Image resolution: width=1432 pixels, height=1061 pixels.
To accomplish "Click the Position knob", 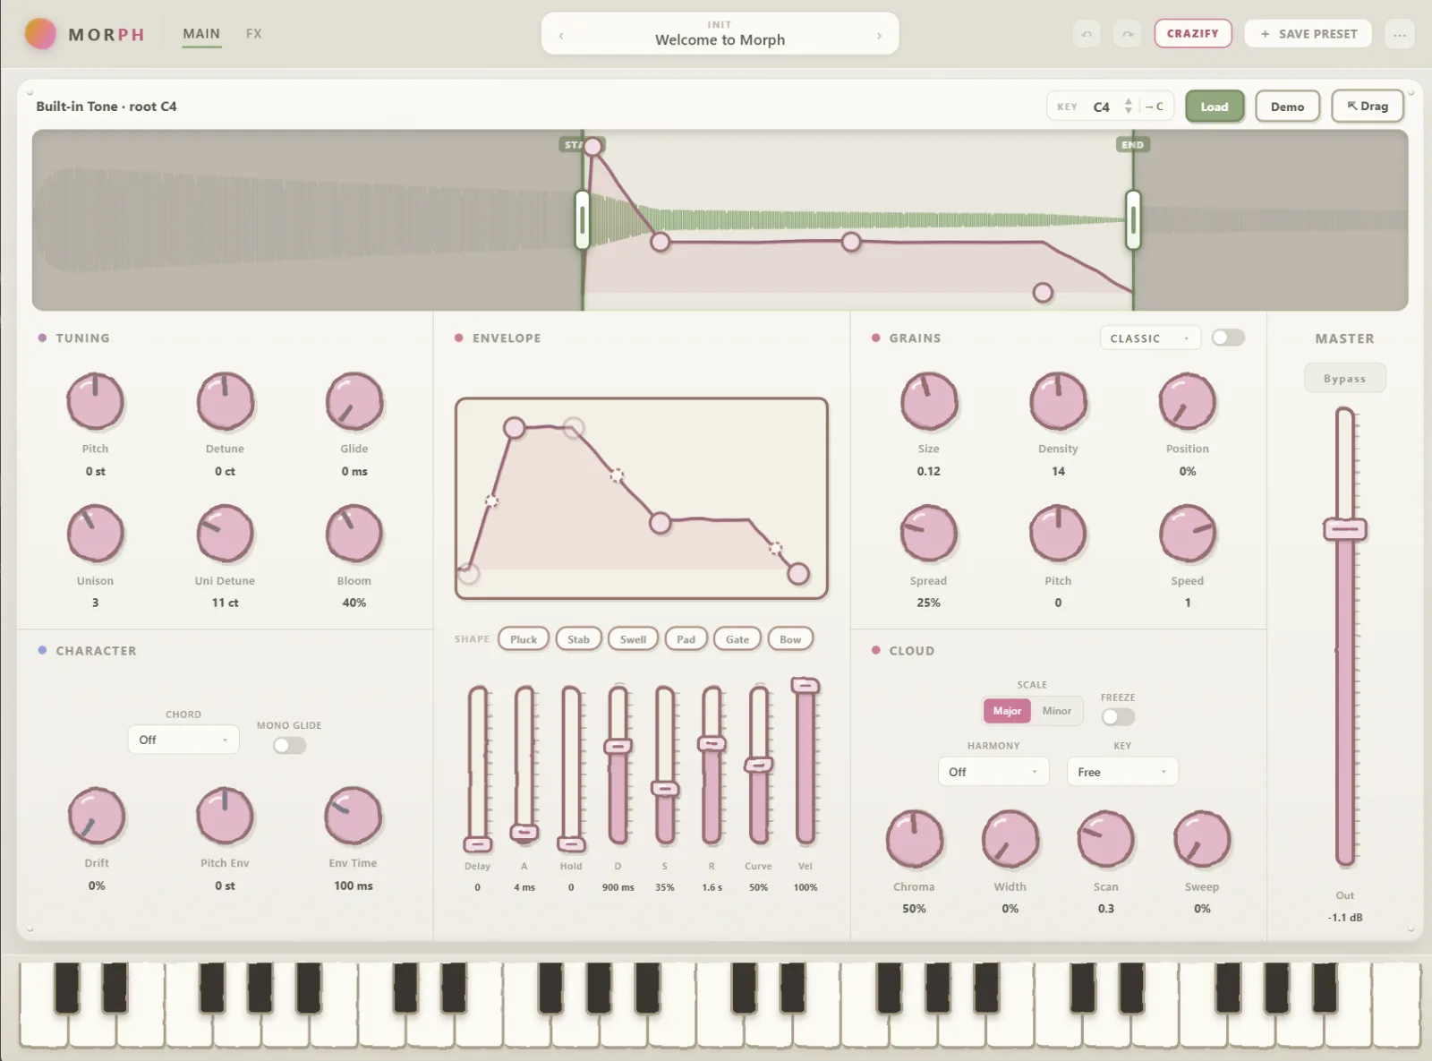I will (1188, 402).
